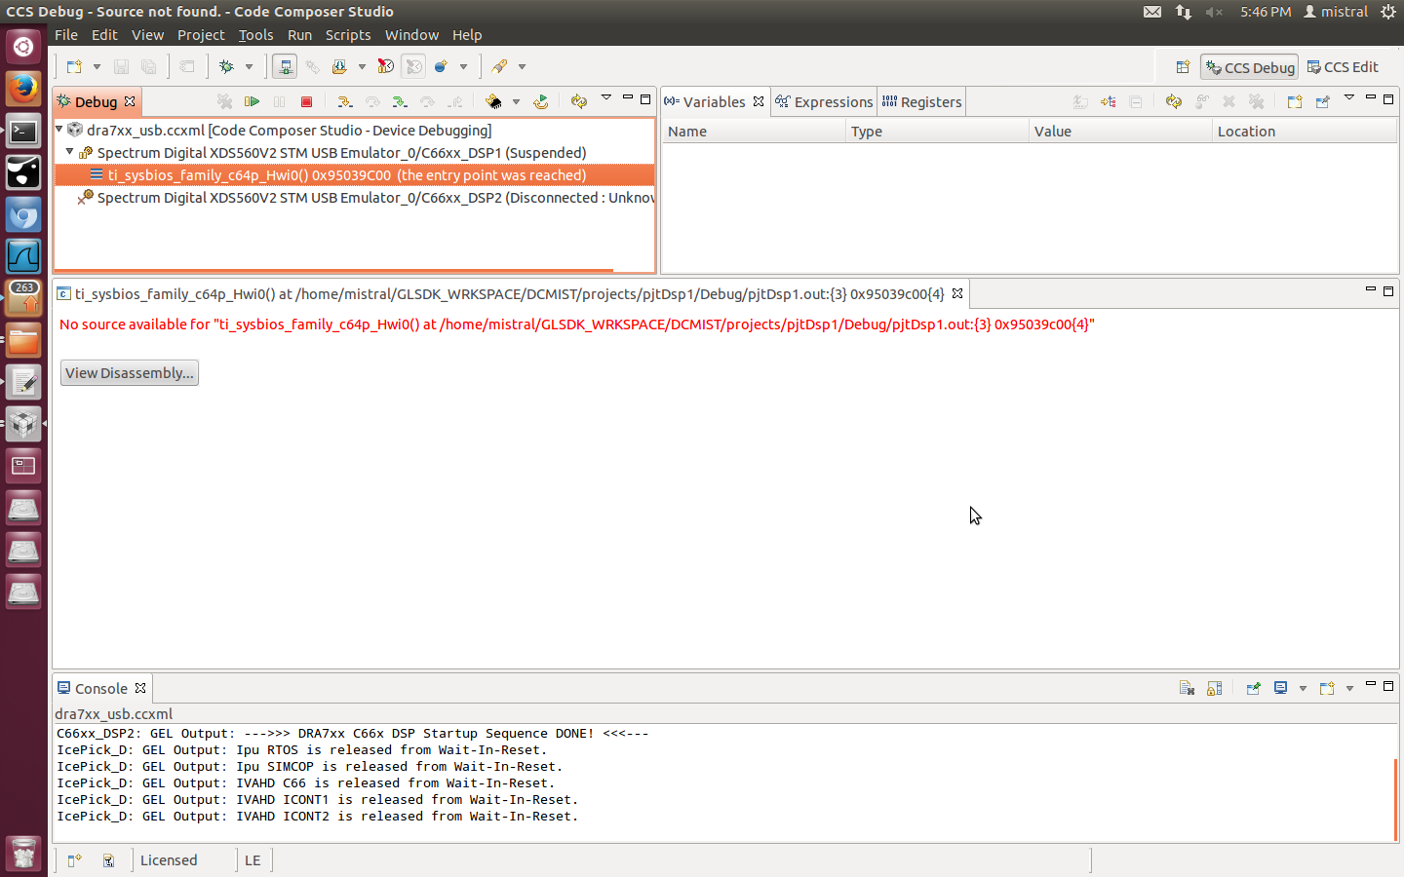The width and height of the screenshot is (1404, 877).
Task: Click the Refresh icon in Debug view
Action: coord(579,101)
